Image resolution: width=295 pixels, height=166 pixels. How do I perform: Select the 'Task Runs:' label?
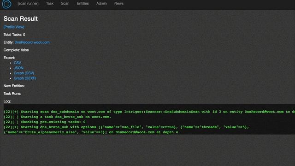tap(12, 94)
